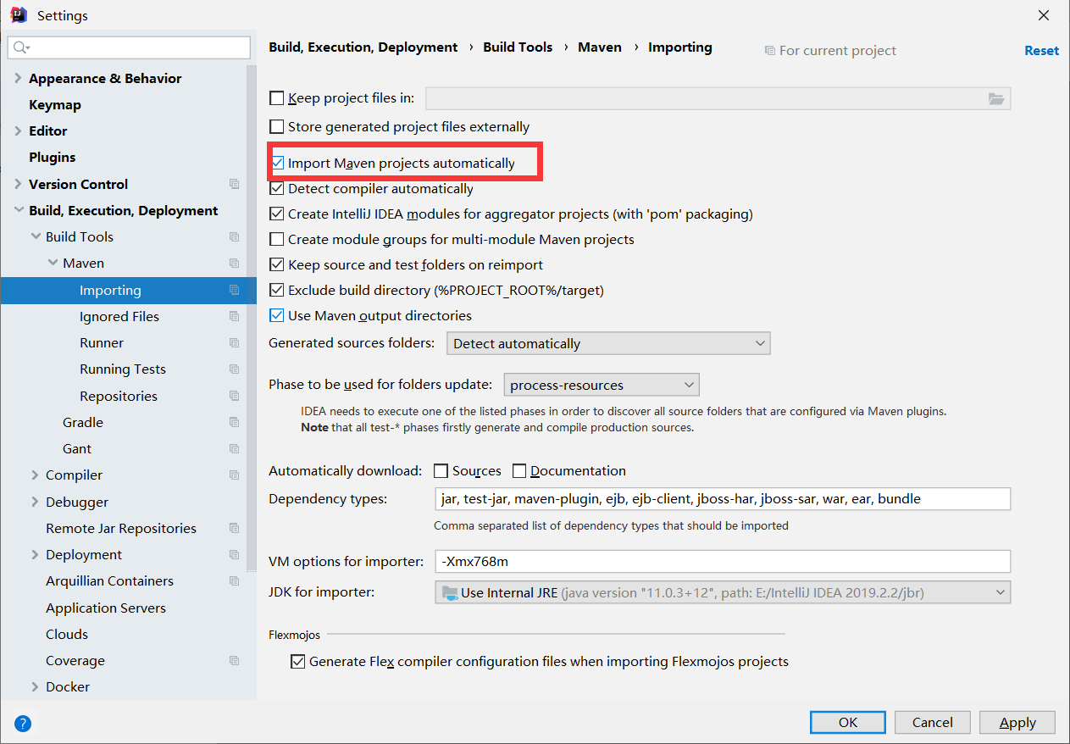Click the OK button
The height and width of the screenshot is (744, 1070).
[x=848, y=723]
